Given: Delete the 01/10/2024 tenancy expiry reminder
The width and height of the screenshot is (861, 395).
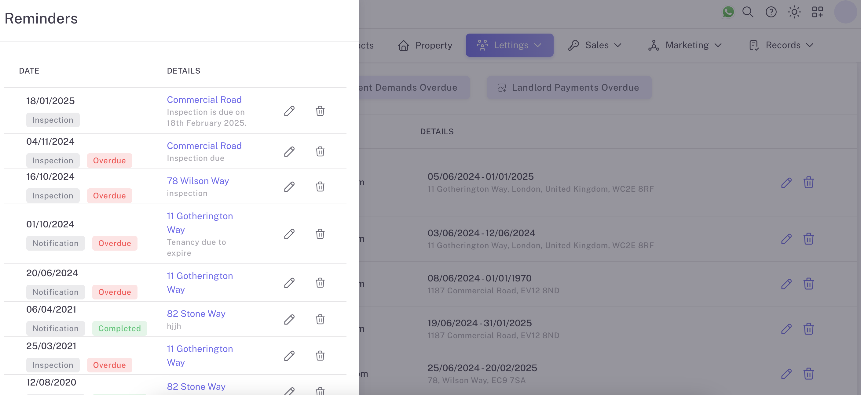Looking at the screenshot, I should [x=320, y=234].
